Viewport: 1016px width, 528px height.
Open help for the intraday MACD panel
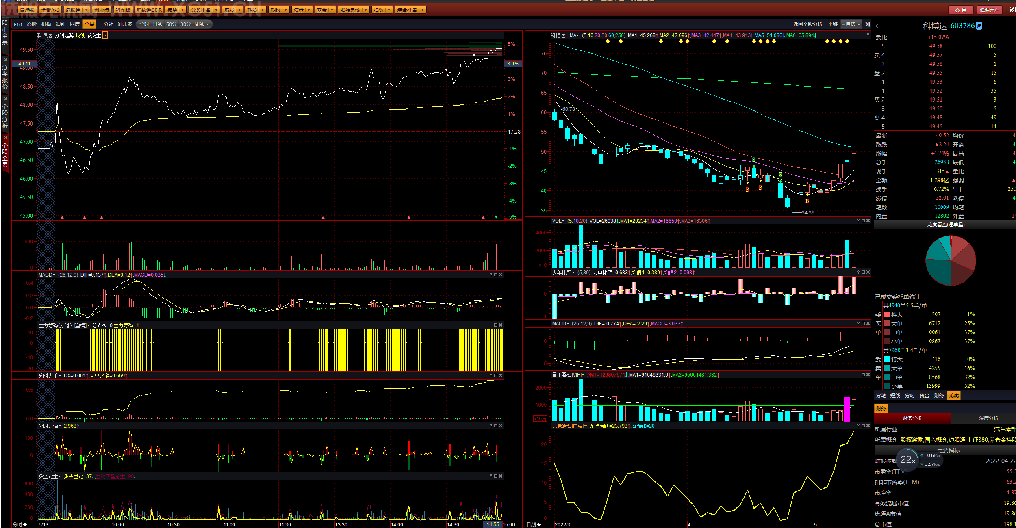tap(491, 275)
